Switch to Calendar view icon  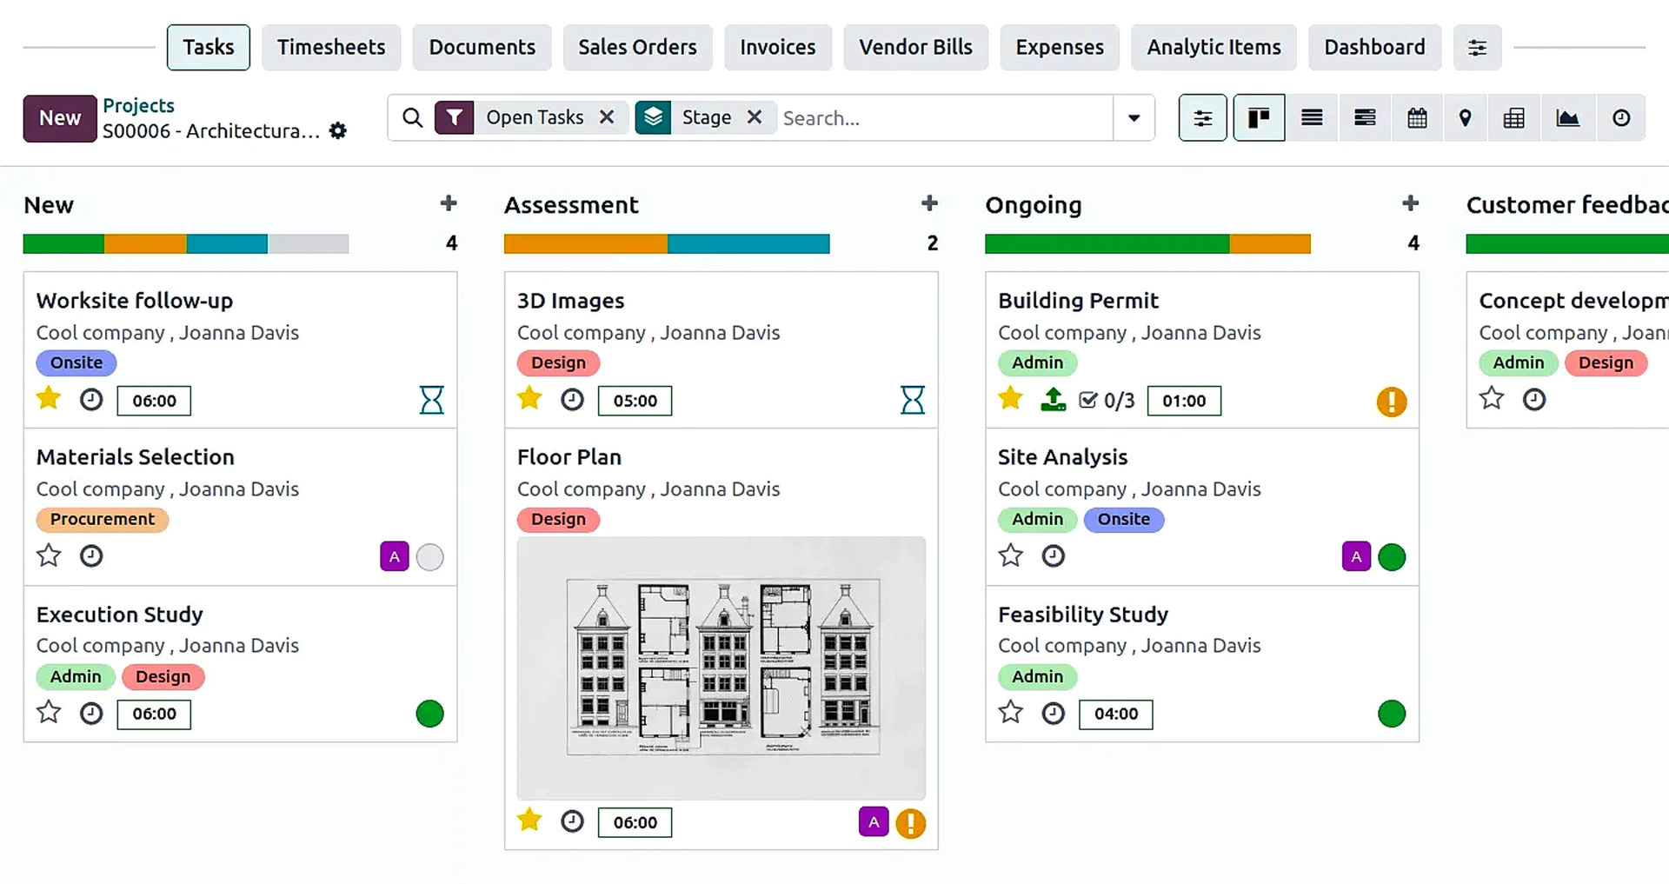tap(1417, 118)
